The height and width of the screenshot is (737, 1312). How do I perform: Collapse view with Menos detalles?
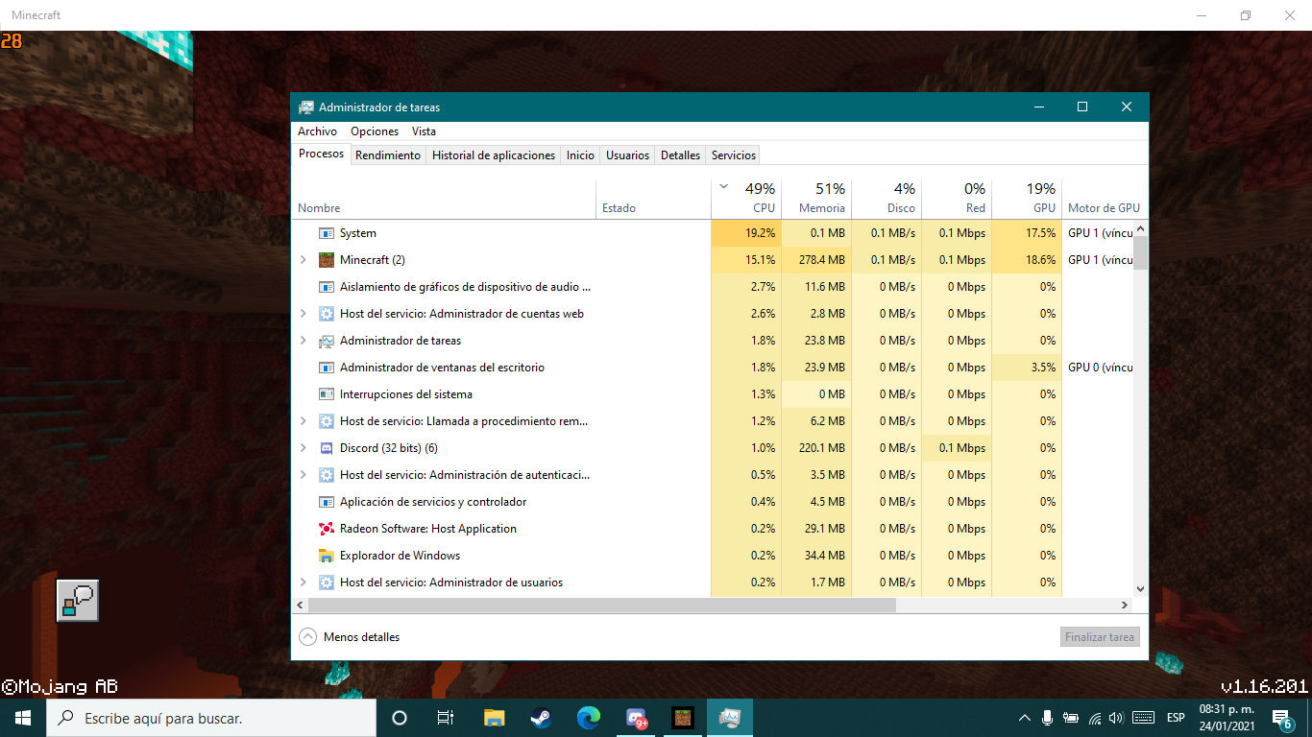350,637
